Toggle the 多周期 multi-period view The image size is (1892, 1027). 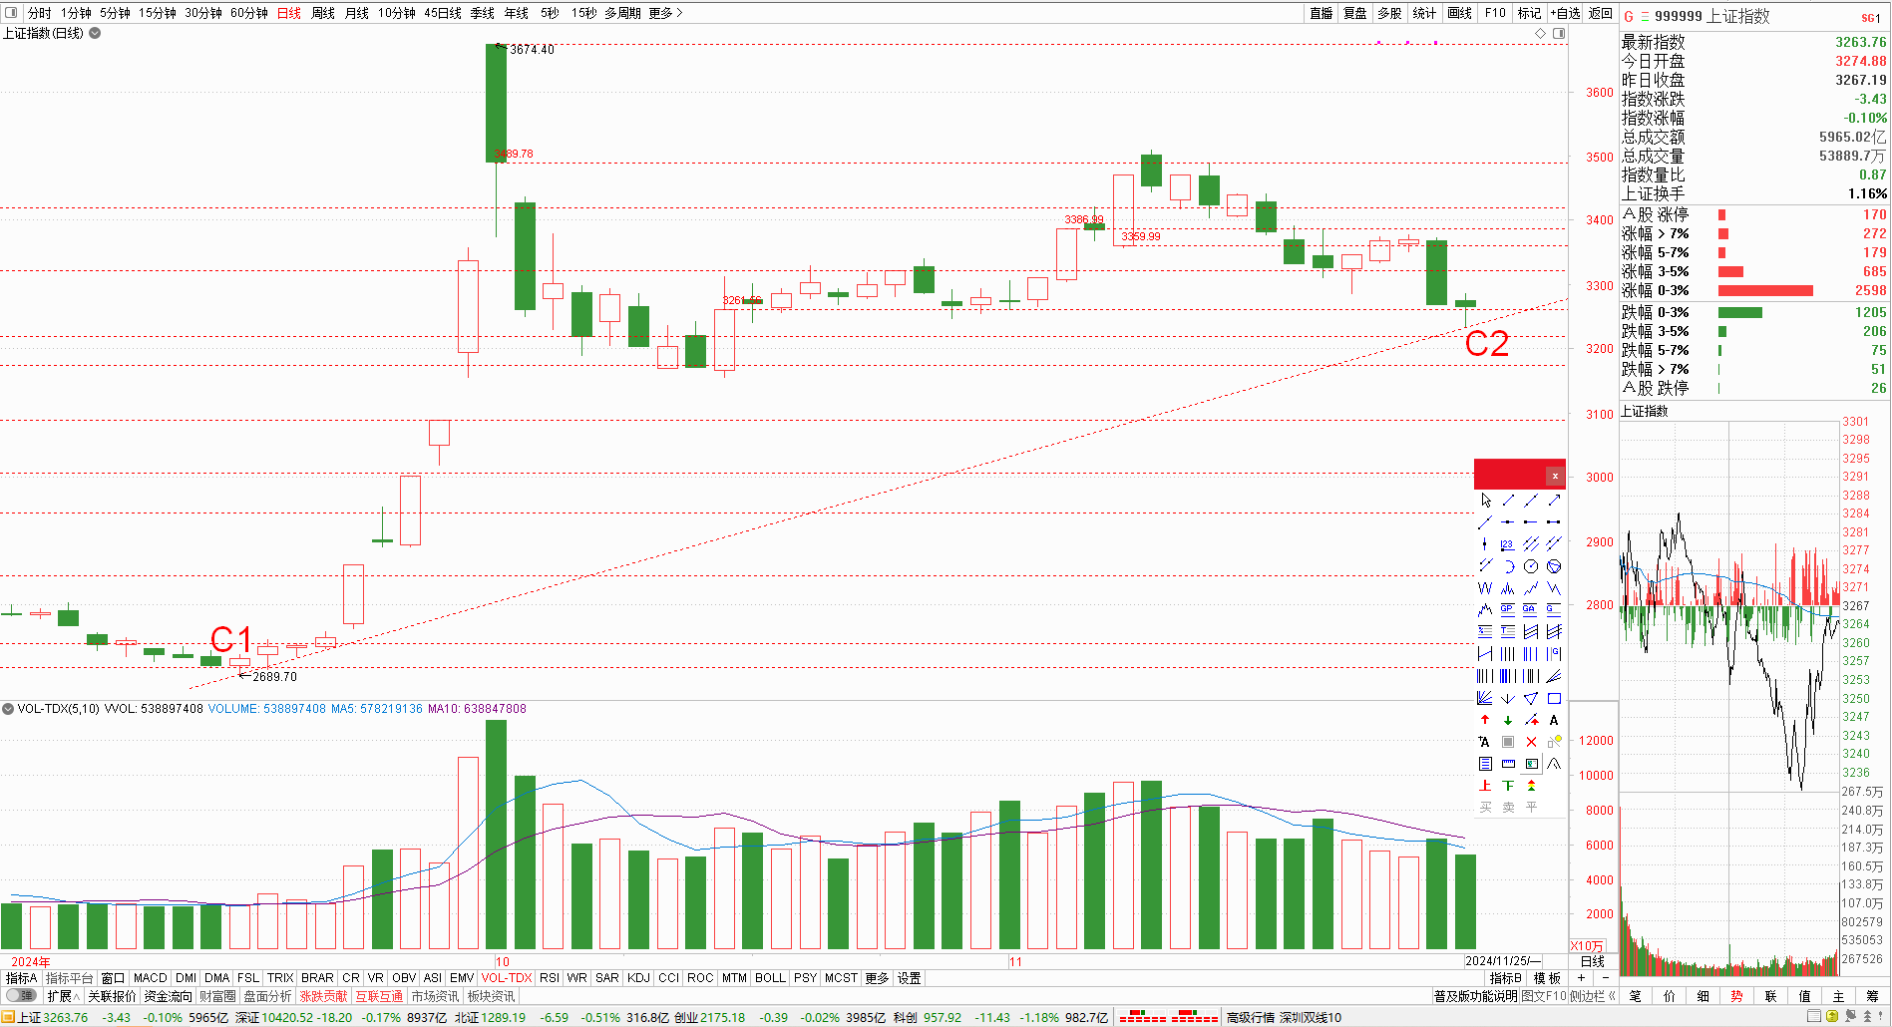click(x=622, y=13)
